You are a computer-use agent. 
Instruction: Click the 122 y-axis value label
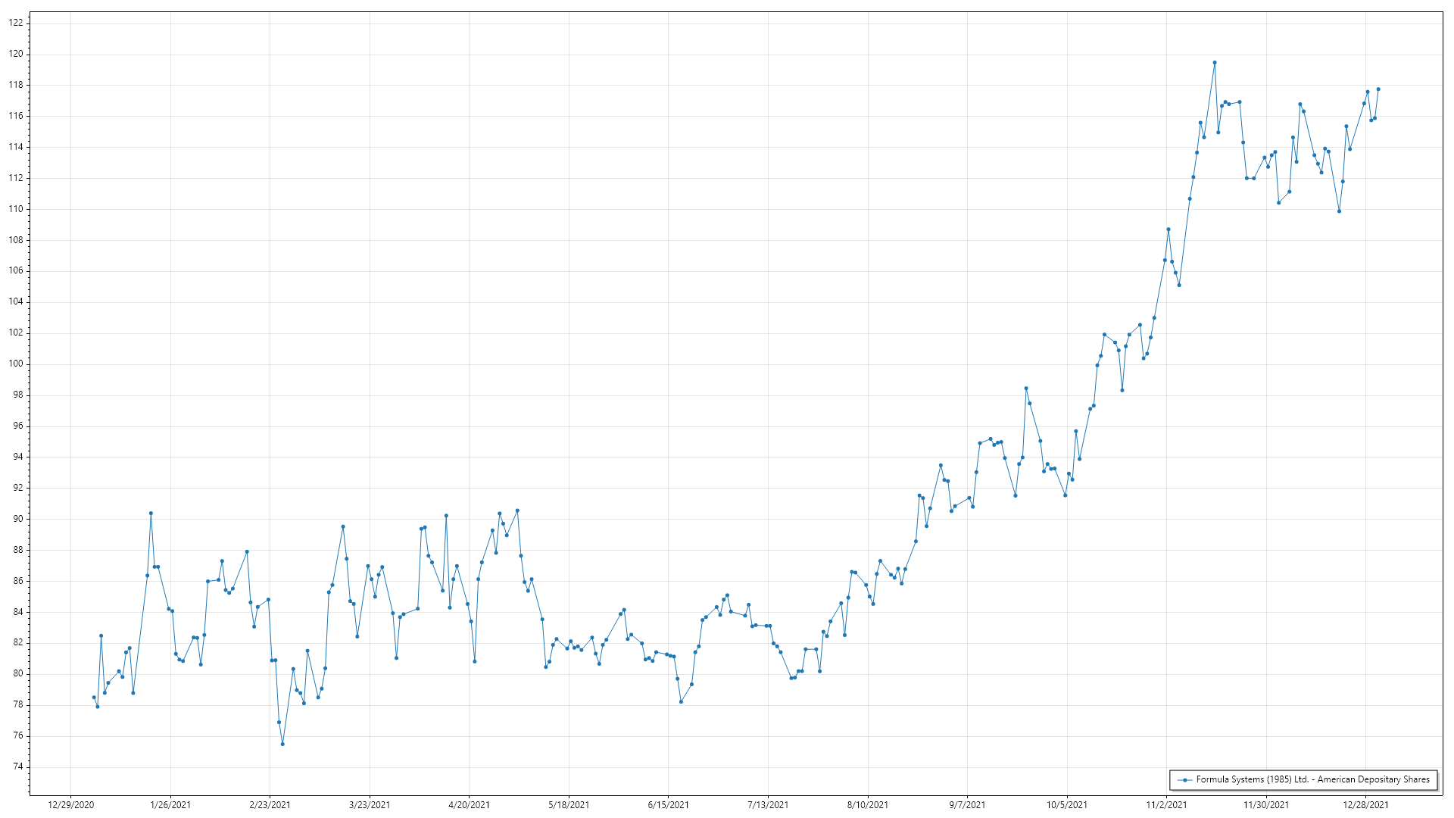16,23
